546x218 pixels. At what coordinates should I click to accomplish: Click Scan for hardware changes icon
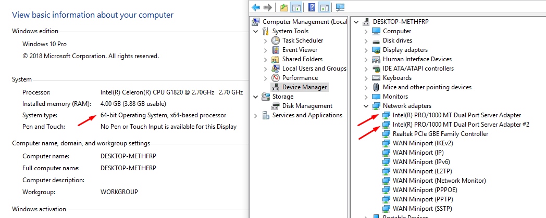340,7
